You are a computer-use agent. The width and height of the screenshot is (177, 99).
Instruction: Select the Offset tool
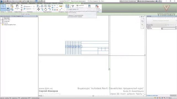[x=42, y=6]
